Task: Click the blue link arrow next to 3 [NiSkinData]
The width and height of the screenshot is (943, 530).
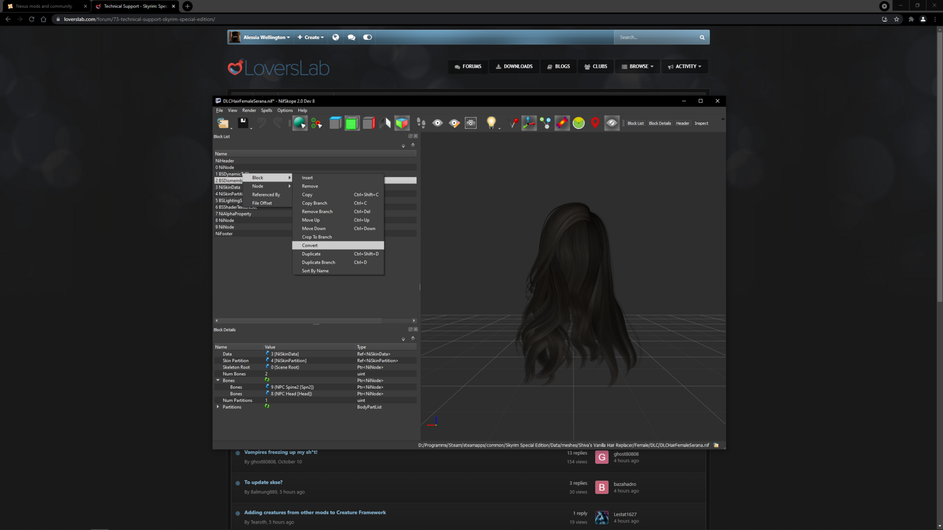Action: (x=267, y=353)
